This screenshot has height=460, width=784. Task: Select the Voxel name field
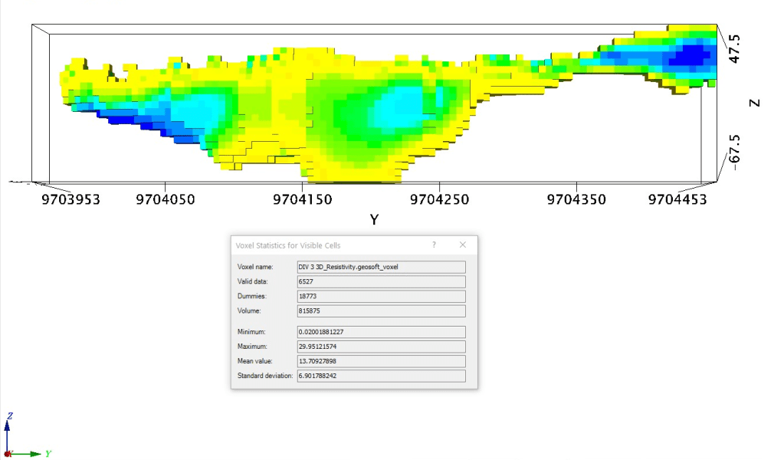[x=381, y=267]
